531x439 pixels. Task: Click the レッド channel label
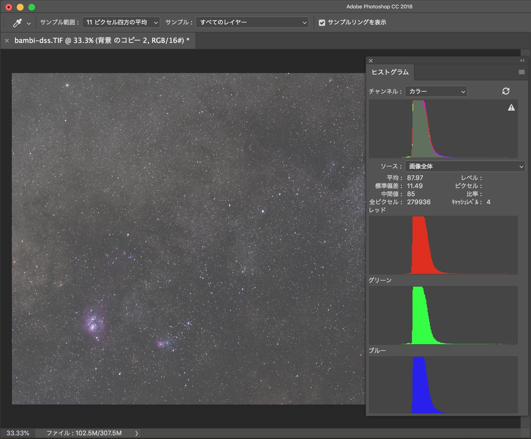tap(377, 210)
